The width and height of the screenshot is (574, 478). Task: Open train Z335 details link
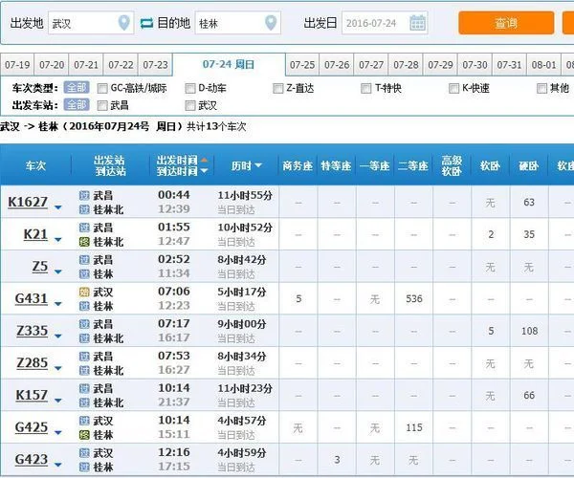point(33,330)
